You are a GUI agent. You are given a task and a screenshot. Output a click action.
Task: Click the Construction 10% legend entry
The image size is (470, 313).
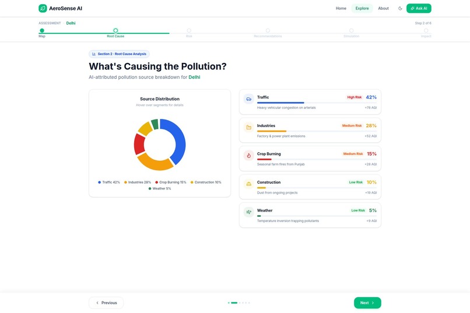tap(206, 182)
